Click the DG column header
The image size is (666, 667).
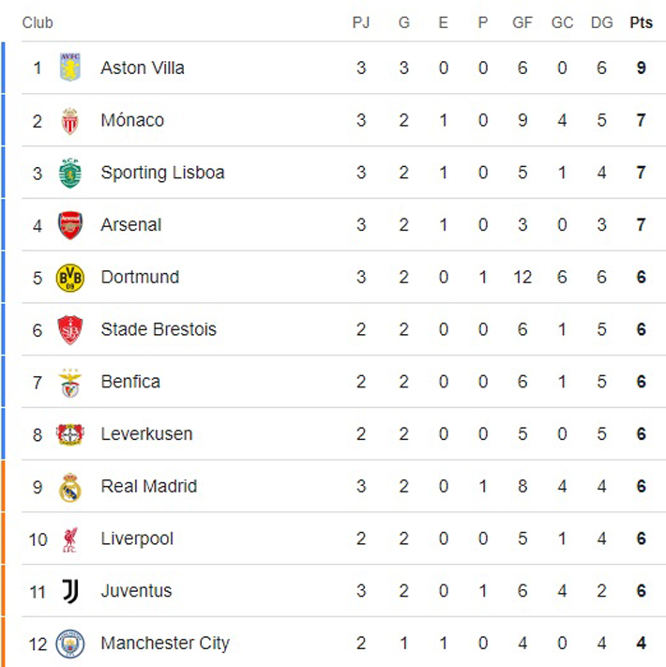601,23
